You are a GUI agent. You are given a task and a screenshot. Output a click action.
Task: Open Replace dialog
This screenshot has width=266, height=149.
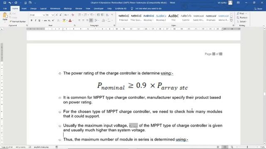pyautogui.click(x=242, y=17)
